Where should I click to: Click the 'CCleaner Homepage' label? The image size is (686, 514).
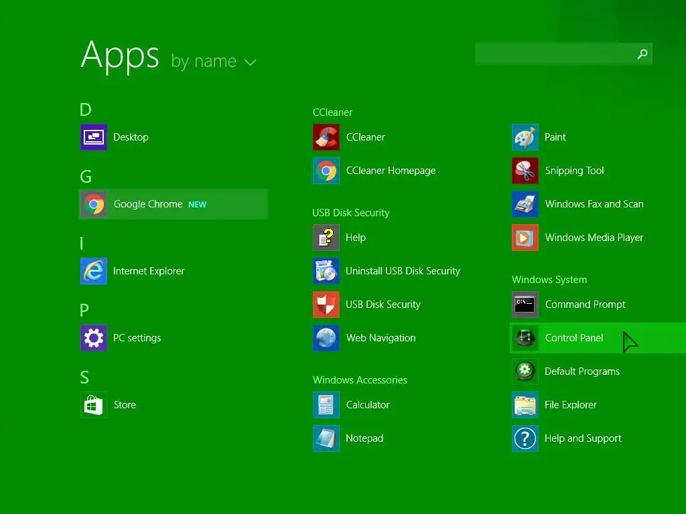coord(391,171)
